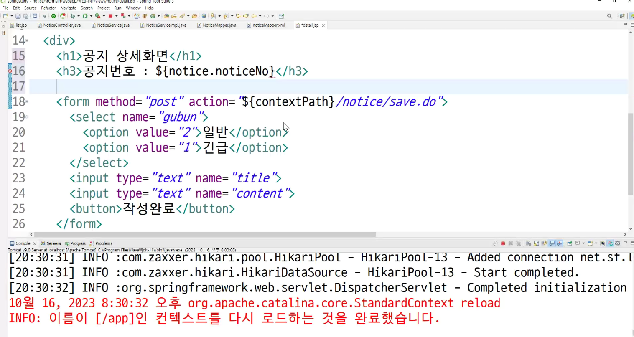Open the Project menu
The image size is (634, 337).
pyautogui.click(x=104, y=8)
